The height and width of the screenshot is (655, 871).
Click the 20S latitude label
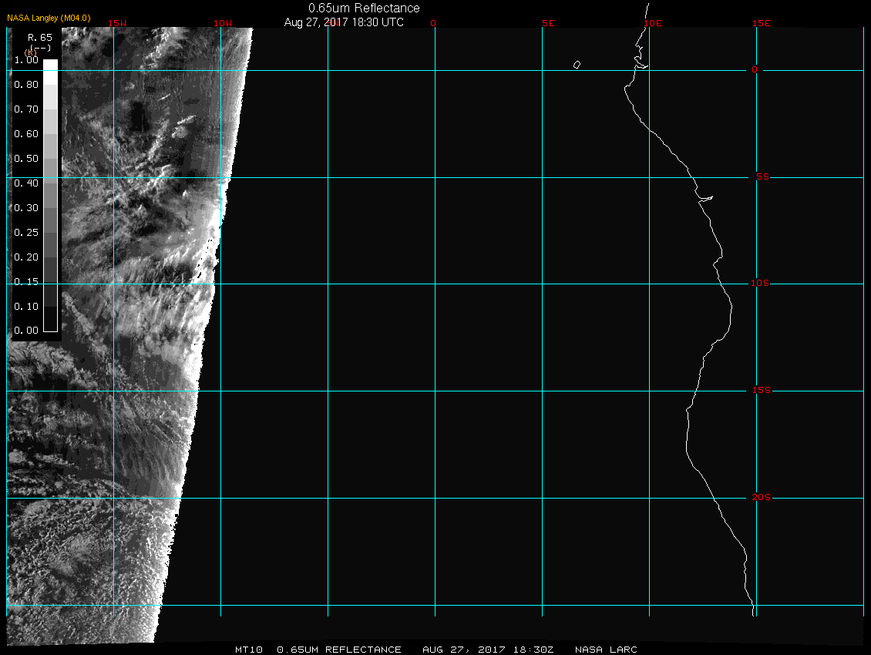point(761,497)
